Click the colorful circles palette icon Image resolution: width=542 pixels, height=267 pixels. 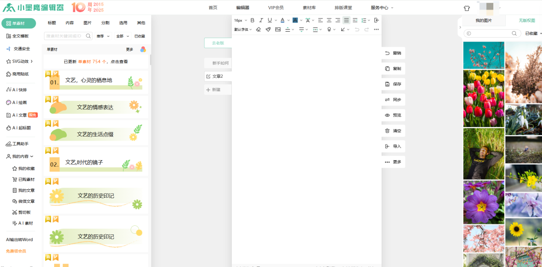pyautogui.click(x=143, y=49)
